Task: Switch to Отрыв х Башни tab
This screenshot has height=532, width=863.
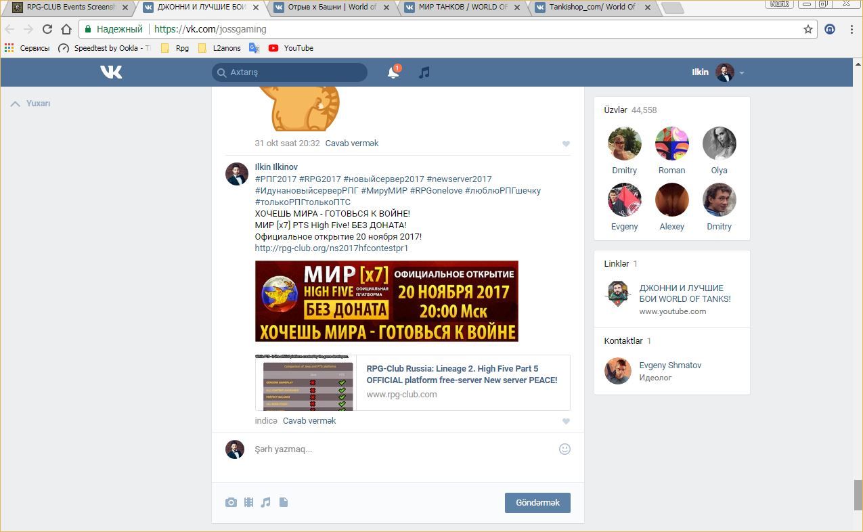Action: [x=331, y=7]
